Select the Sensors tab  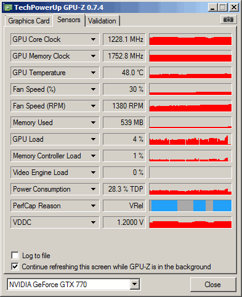(x=69, y=20)
